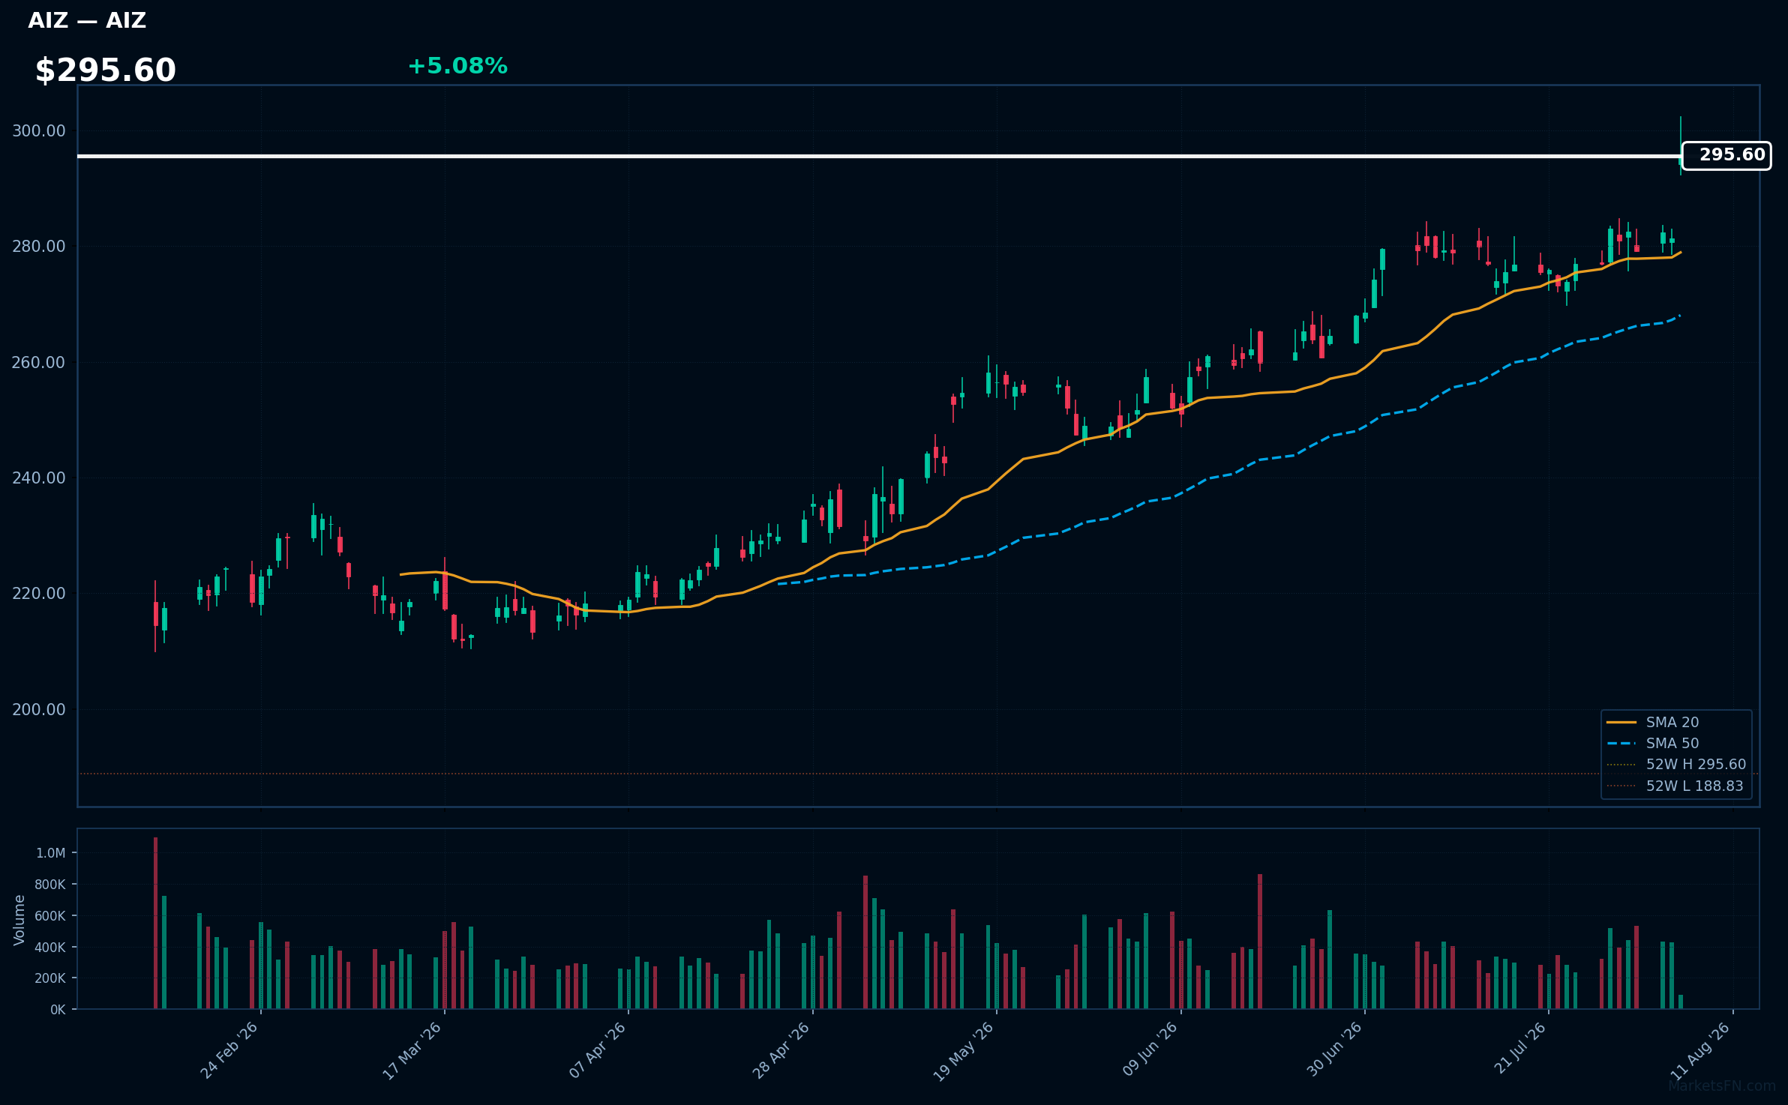1788x1105 pixels.
Task: Click the 200.00 price axis label
Action: 39,710
